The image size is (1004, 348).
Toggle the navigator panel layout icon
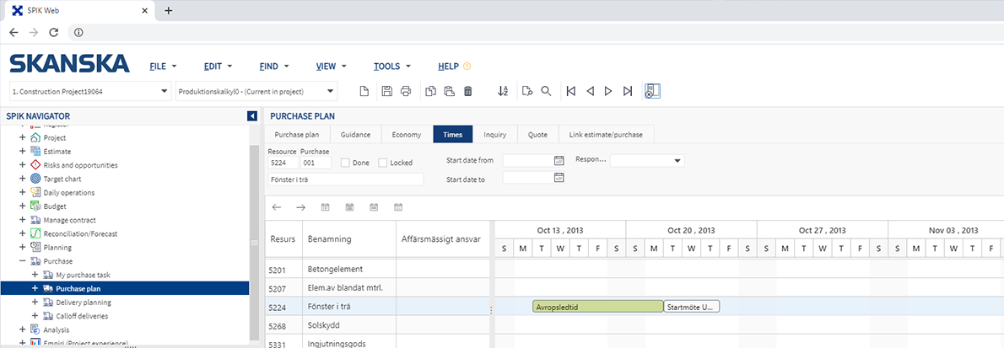[652, 92]
